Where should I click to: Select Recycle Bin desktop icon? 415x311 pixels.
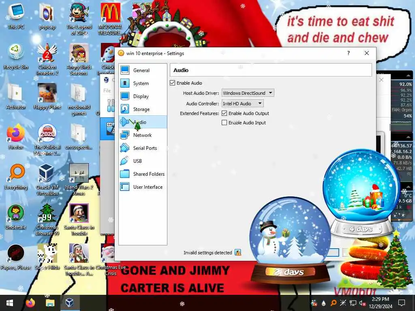point(16,57)
